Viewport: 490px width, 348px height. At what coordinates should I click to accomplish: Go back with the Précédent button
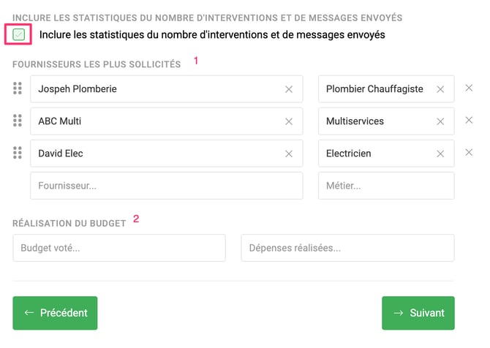click(55, 313)
